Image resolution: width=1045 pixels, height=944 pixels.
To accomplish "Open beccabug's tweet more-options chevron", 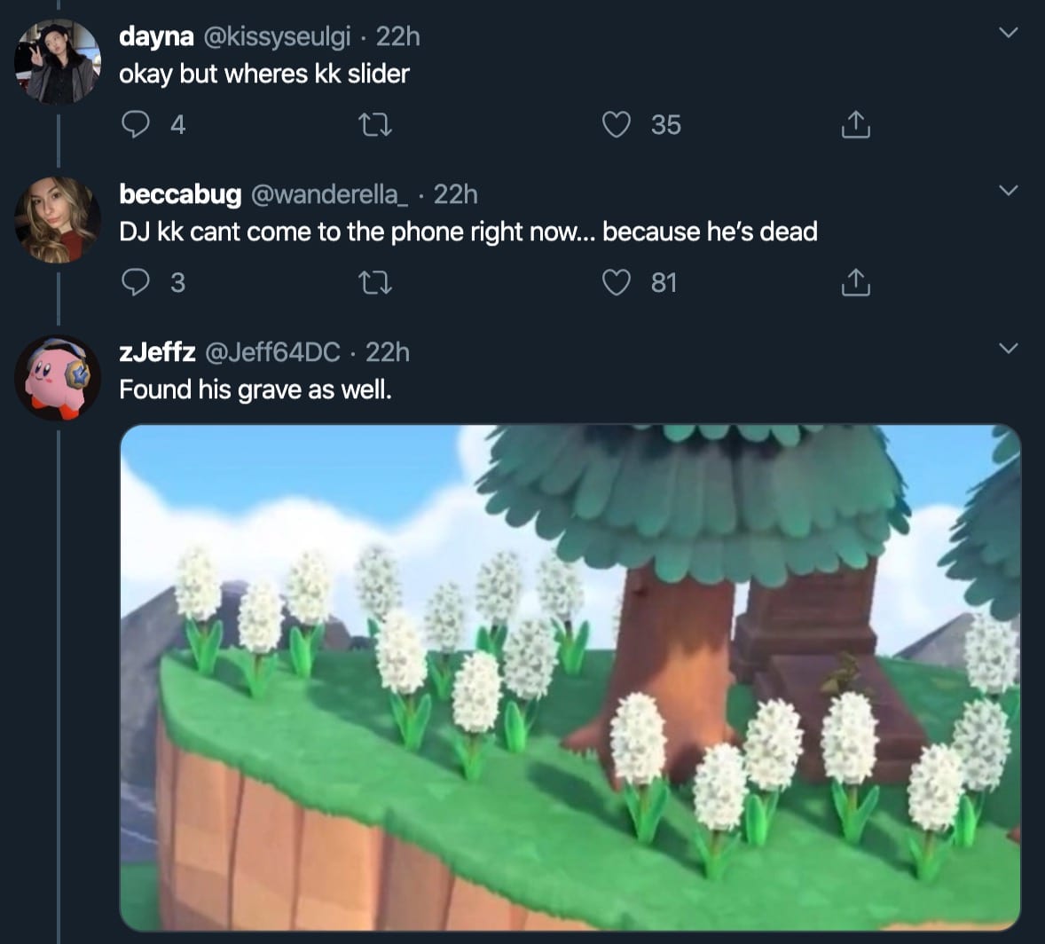I will pos(1008,191).
